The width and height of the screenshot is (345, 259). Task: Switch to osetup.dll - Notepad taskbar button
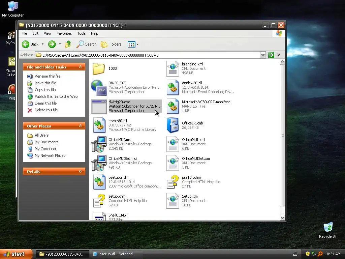116,254
